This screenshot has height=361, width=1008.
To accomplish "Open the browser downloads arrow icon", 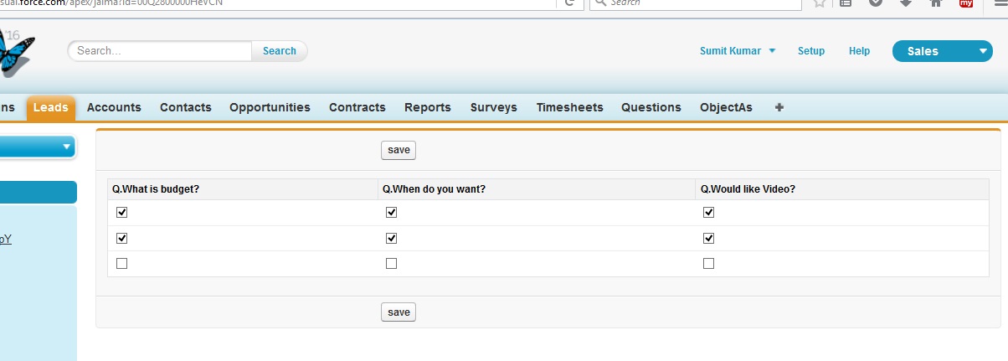I will [x=906, y=3].
